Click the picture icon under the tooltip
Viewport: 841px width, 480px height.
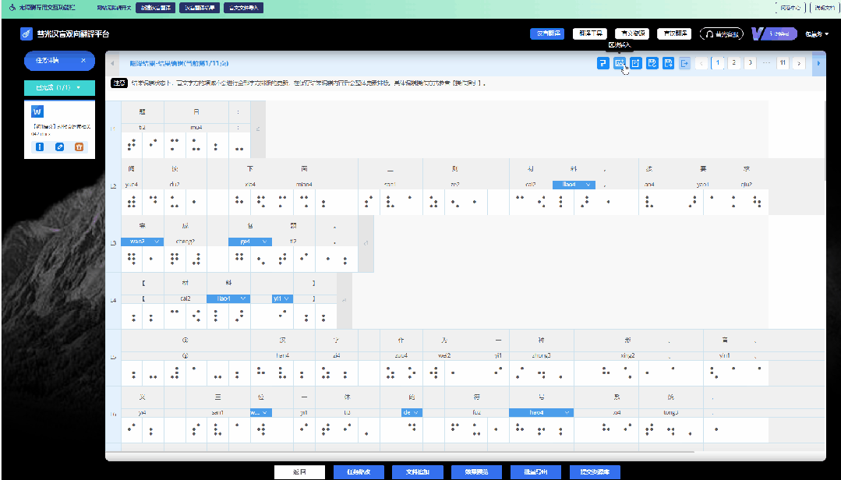[x=620, y=63]
